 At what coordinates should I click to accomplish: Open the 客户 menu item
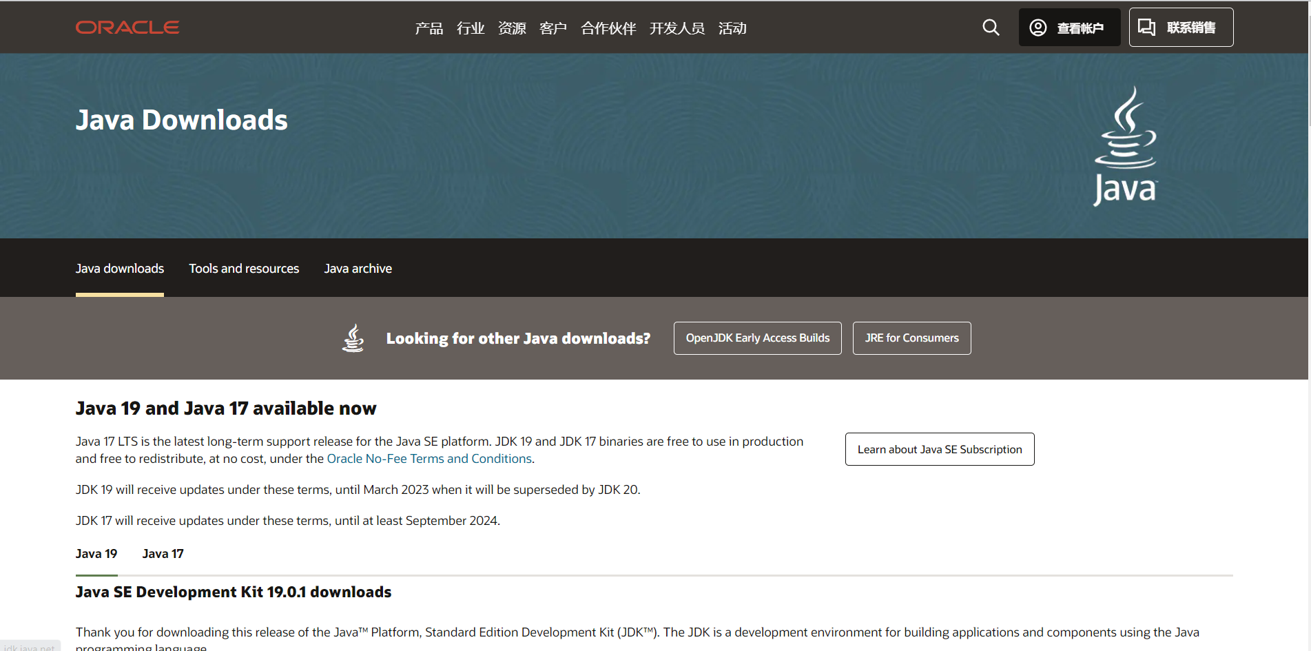tap(553, 28)
